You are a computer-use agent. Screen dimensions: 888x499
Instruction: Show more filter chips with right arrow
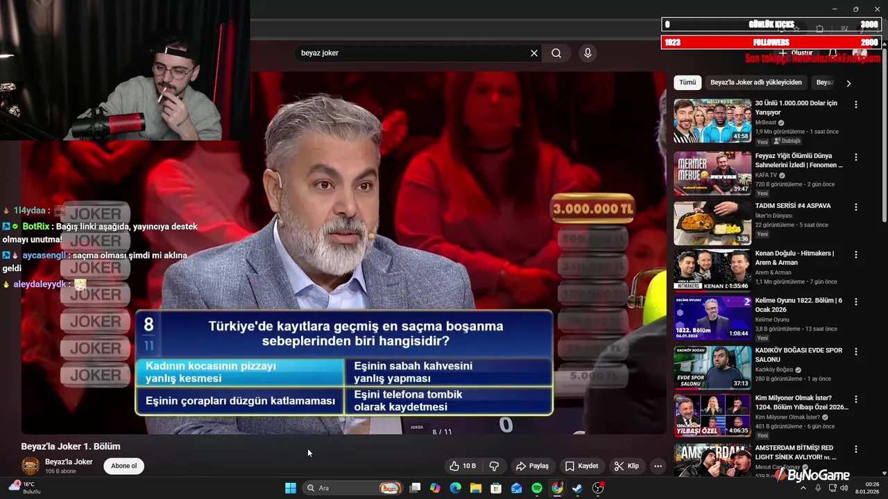coord(848,83)
